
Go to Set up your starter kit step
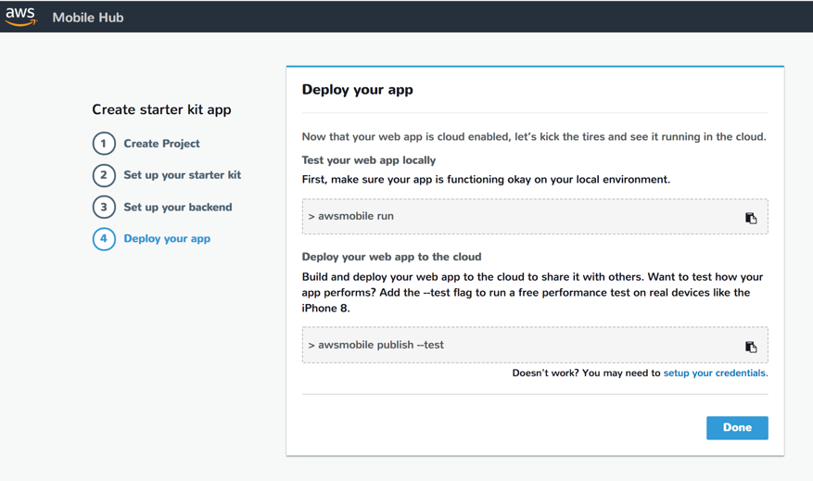pos(182,175)
